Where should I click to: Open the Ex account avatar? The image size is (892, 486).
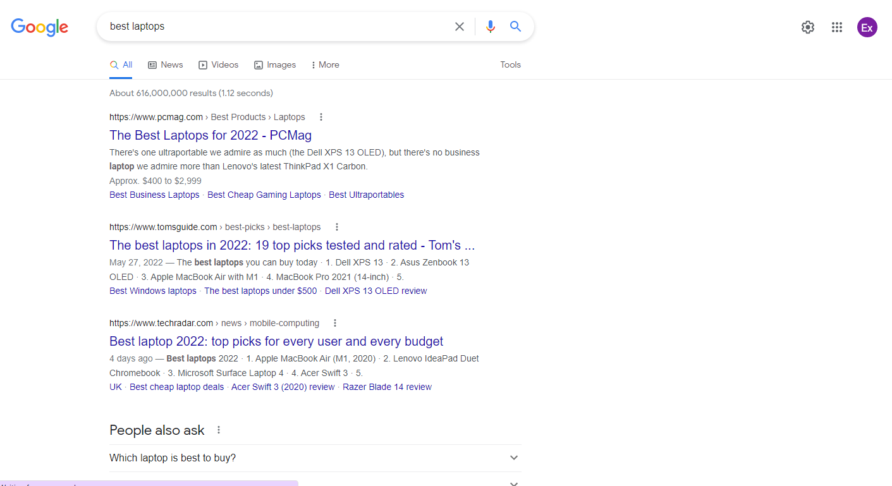pyautogui.click(x=867, y=27)
